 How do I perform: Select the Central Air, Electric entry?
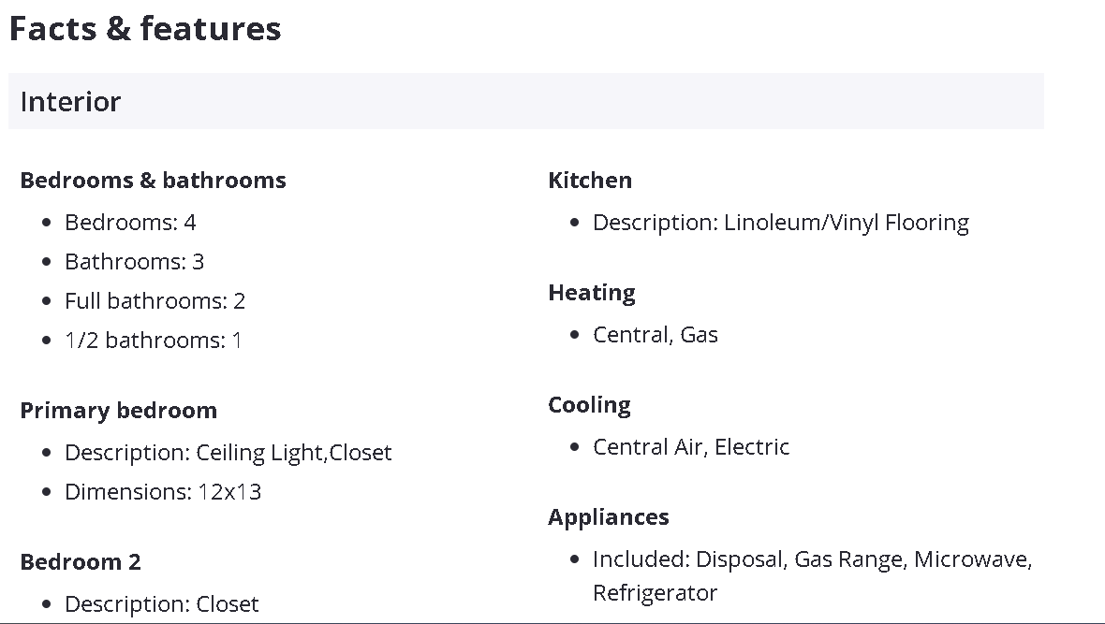coord(690,447)
